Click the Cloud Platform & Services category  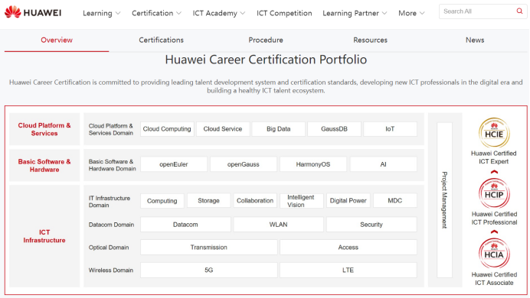tap(44, 129)
